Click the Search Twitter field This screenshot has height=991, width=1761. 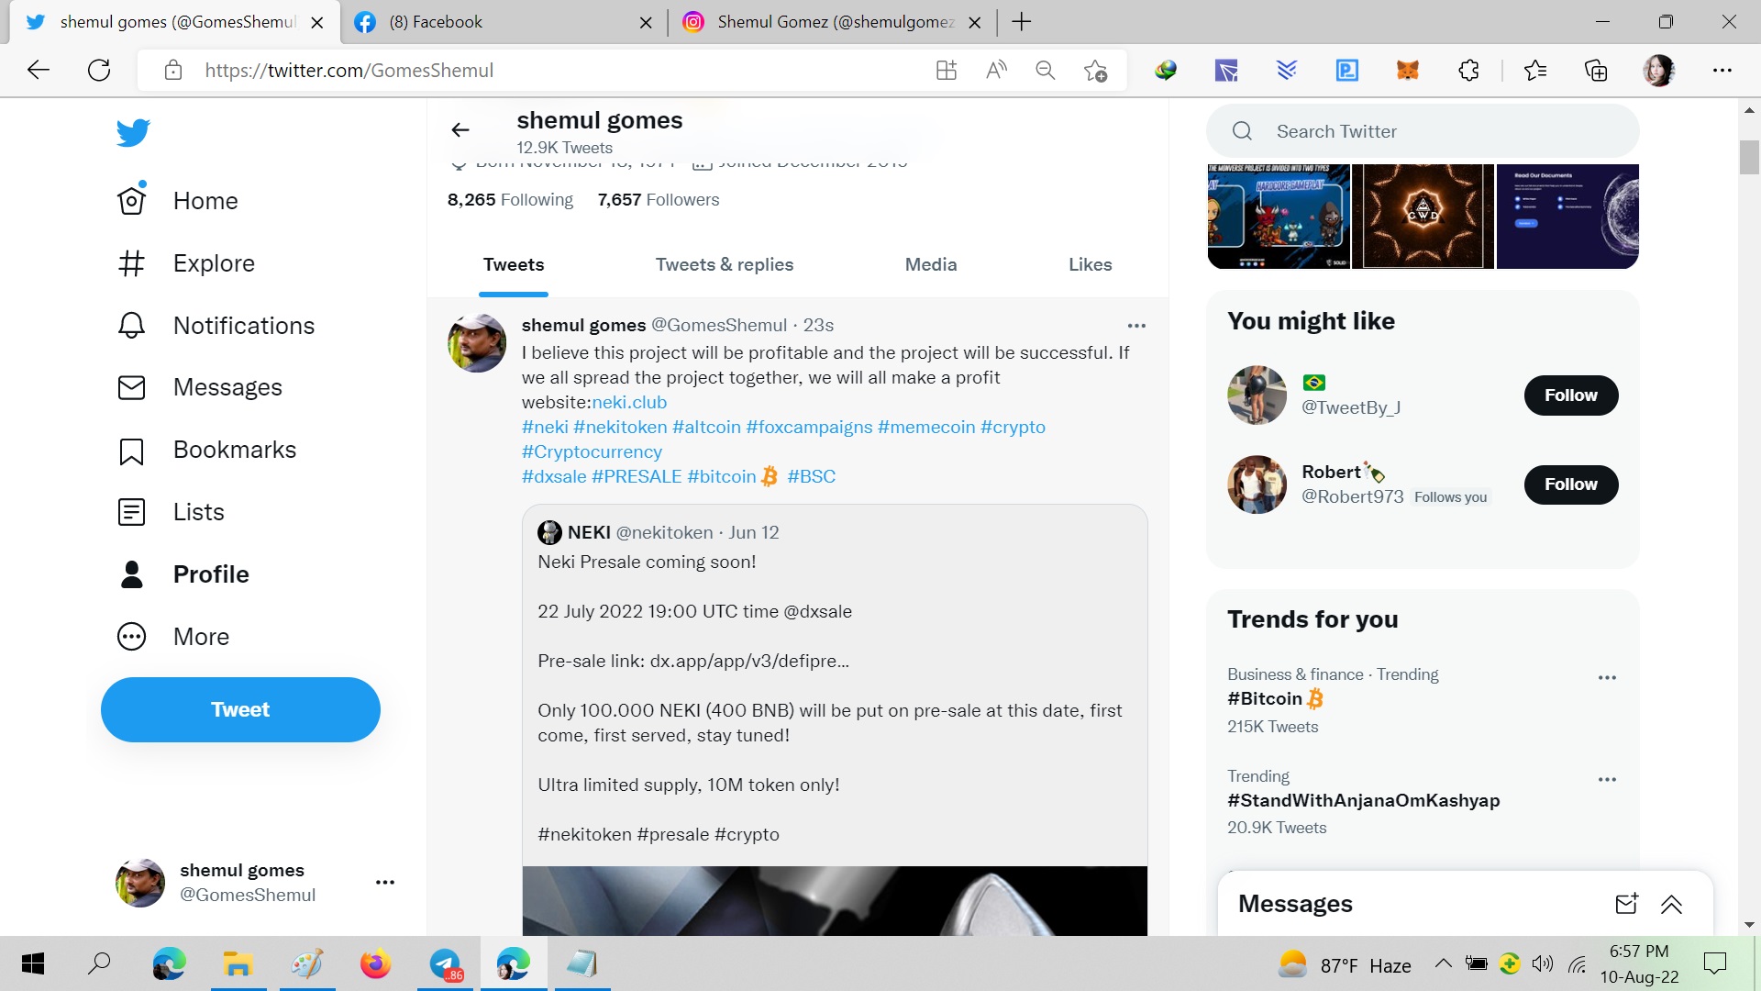coord(1423,131)
